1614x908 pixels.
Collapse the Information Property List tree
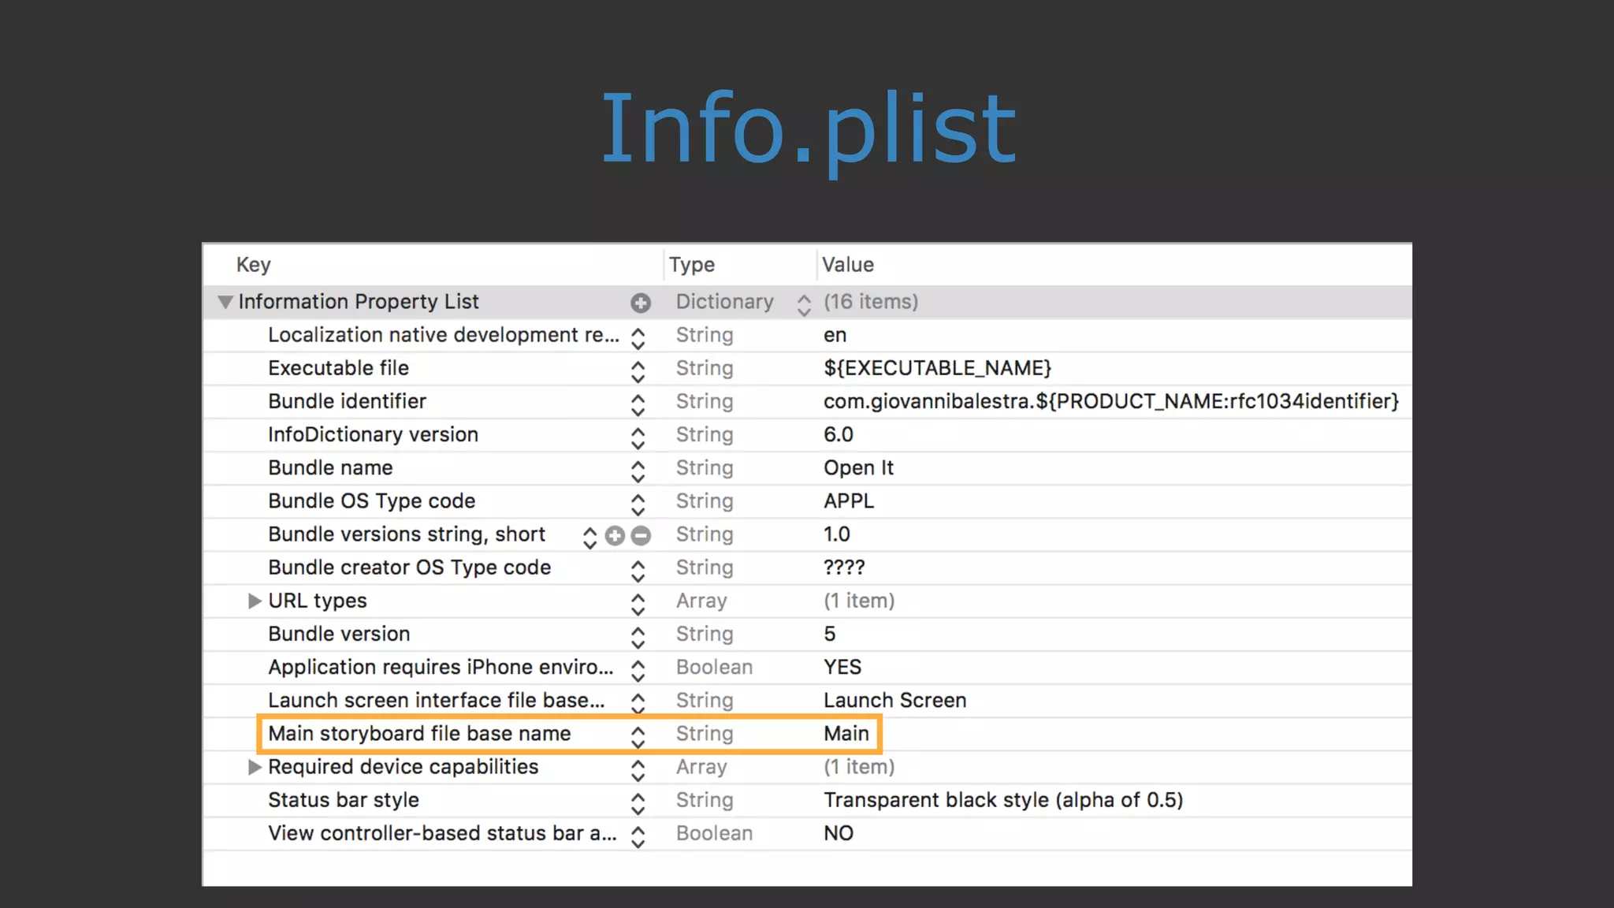[225, 302]
